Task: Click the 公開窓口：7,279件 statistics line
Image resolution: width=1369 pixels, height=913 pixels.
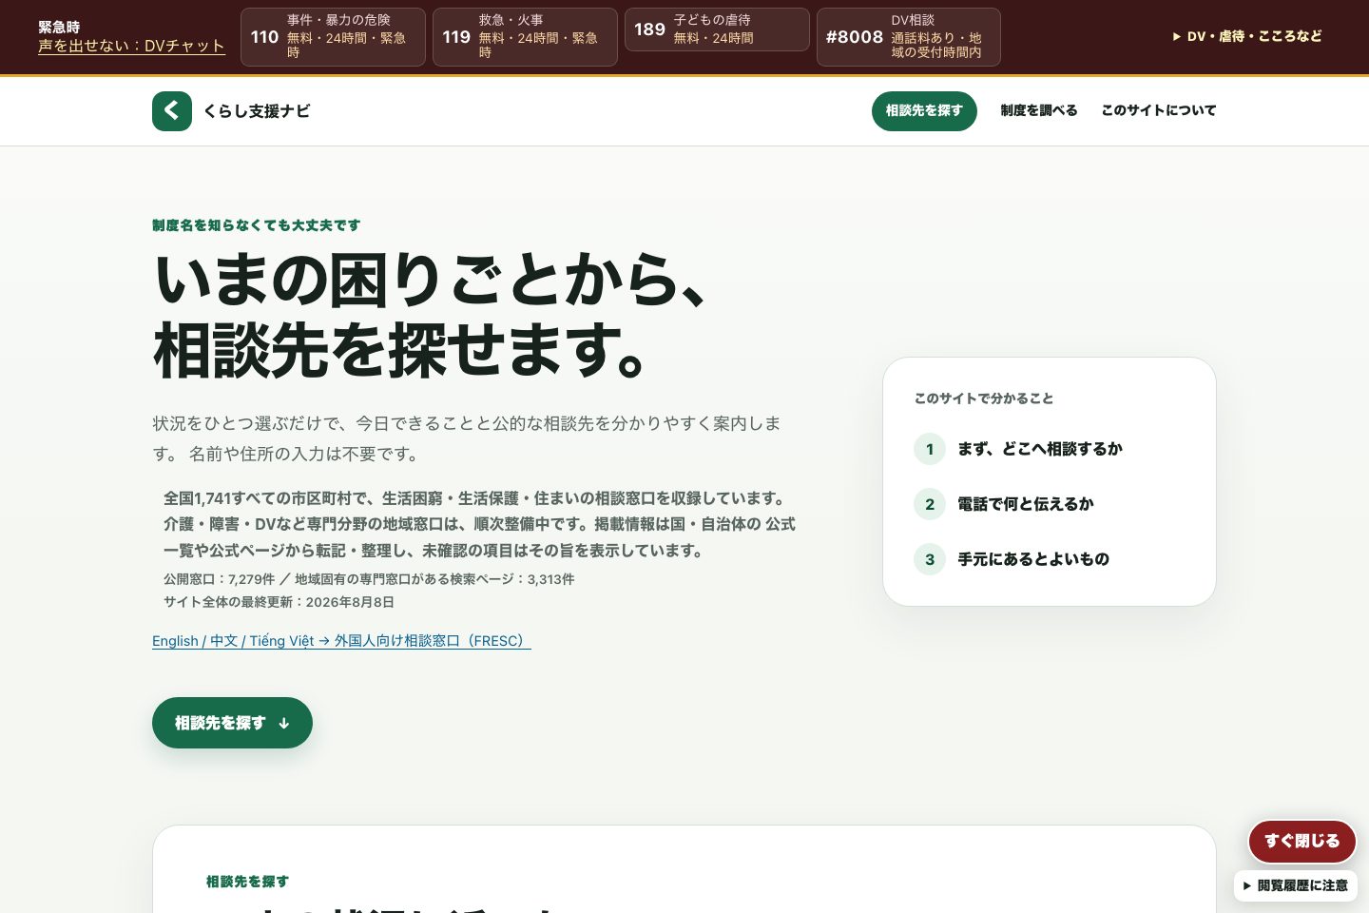Action: coord(369,579)
